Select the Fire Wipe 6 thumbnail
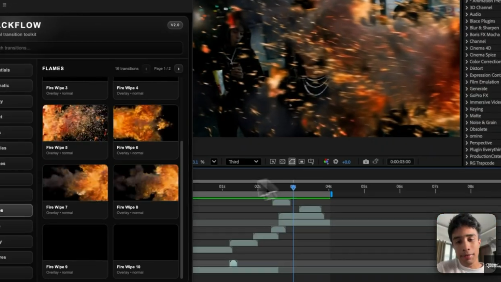 click(x=146, y=123)
